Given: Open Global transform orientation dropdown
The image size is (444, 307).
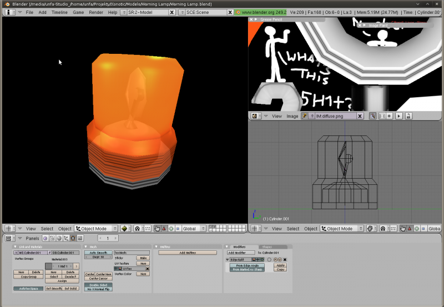Looking at the screenshot, I should coord(193,229).
